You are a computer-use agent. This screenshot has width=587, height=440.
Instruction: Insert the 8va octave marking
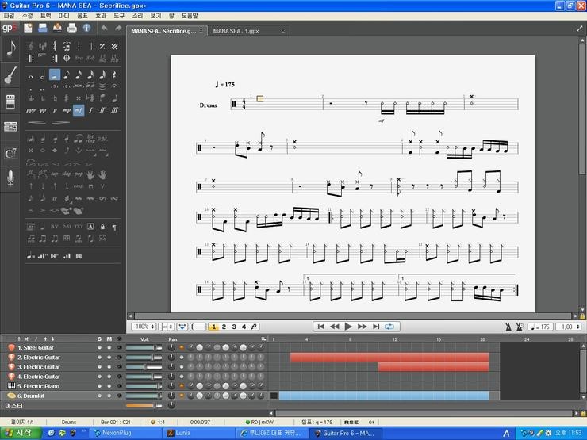click(79, 58)
